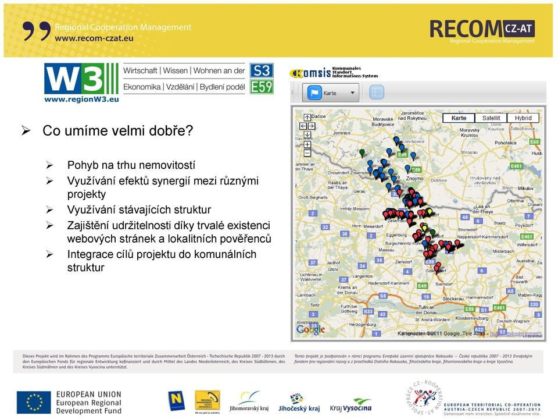Click the Google logo on the map
Image resolution: width=558 pixels, height=419 pixels.
click(310, 329)
